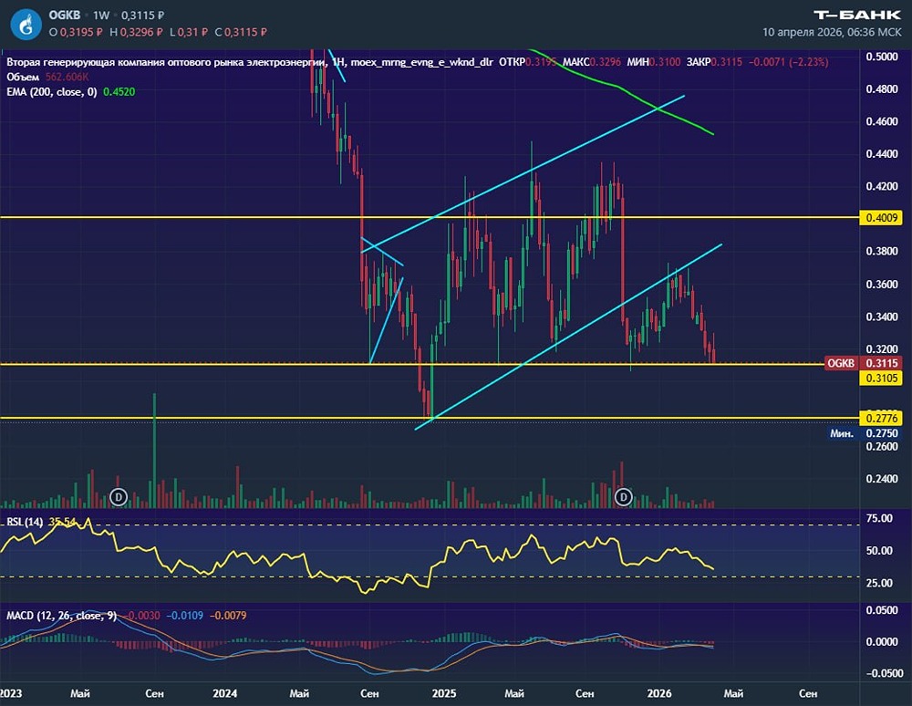Click the header open value O 0,3195 ₽
The width and height of the screenshot is (912, 706).
click(x=76, y=32)
